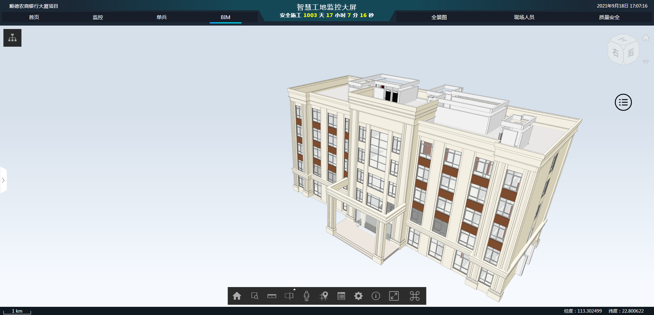Enter first-person walk mode

(x=307, y=296)
